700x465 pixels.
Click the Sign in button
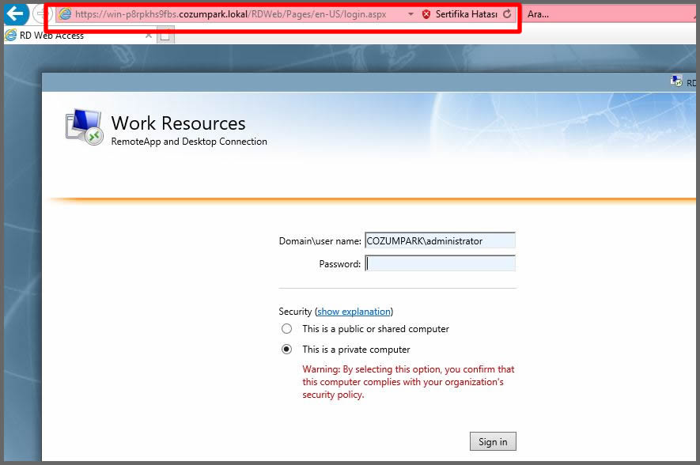pyautogui.click(x=493, y=441)
